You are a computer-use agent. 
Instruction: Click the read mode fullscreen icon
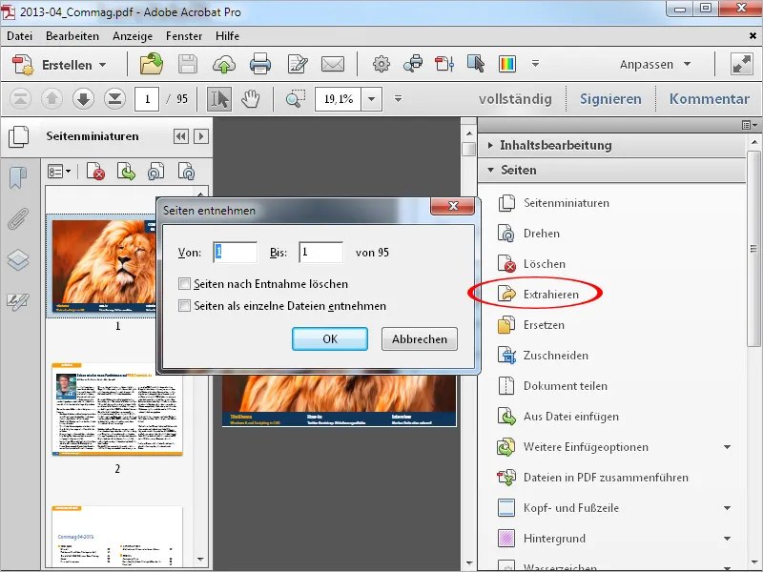click(742, 64)
